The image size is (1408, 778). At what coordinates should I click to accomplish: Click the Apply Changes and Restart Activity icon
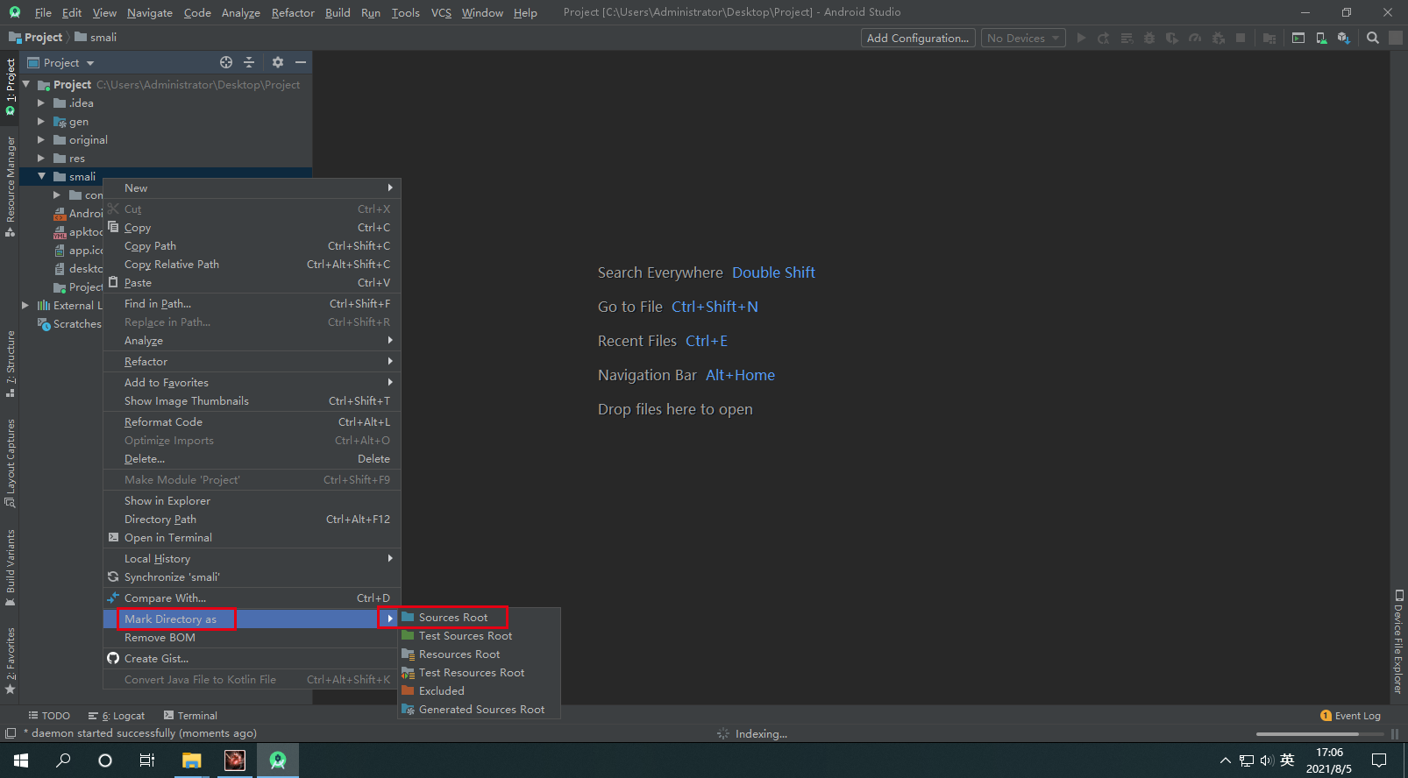point(1104,38)
